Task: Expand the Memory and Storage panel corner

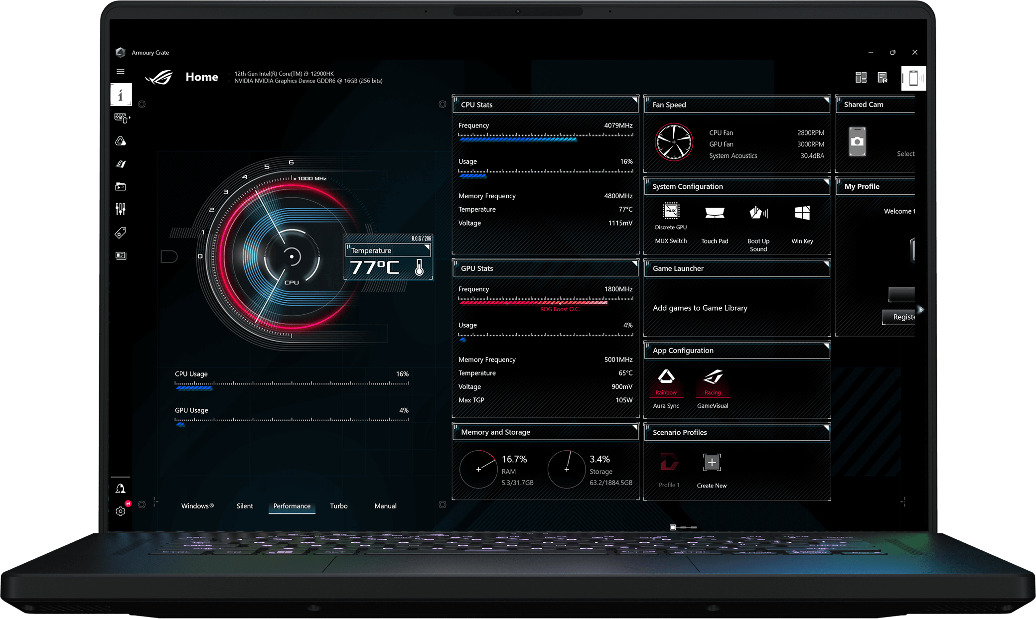Action: [x=634, y=427]
